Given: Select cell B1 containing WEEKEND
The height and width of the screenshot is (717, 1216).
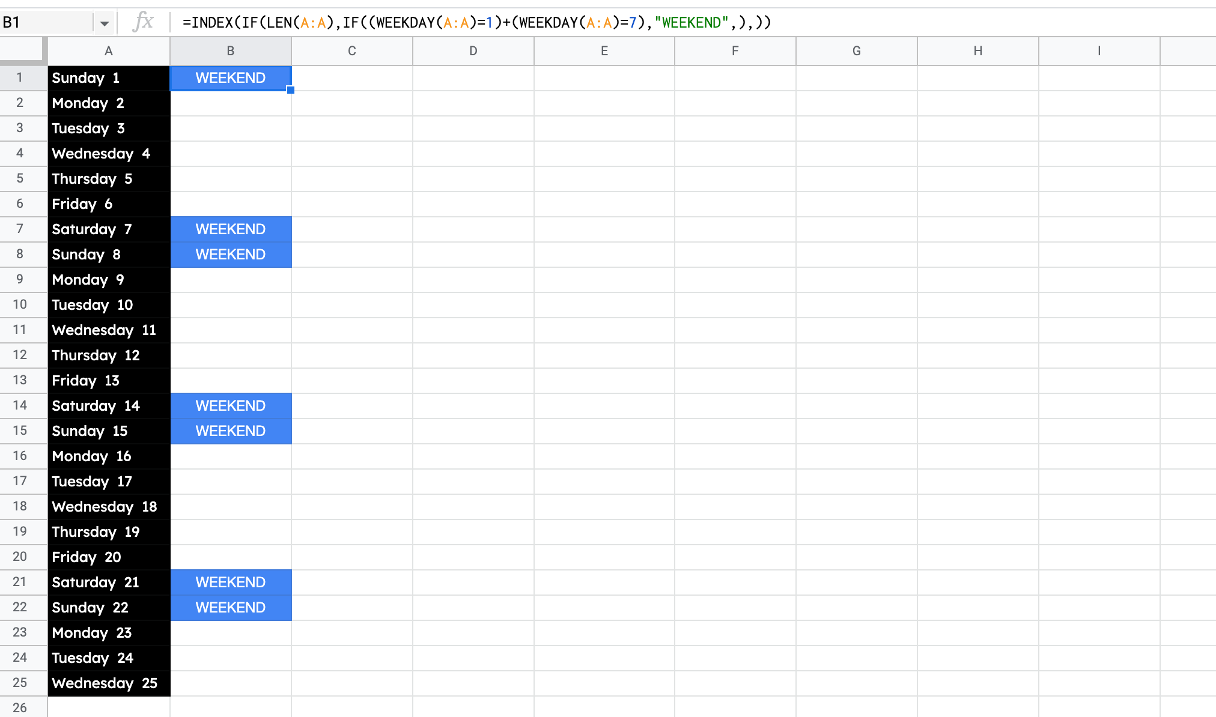Looking at the screenshot, I should click(231, 77).
